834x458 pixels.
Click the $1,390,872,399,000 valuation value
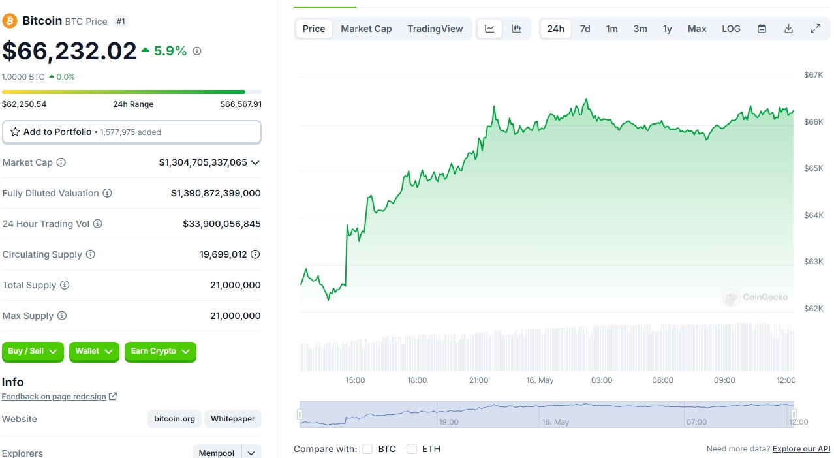216,193
